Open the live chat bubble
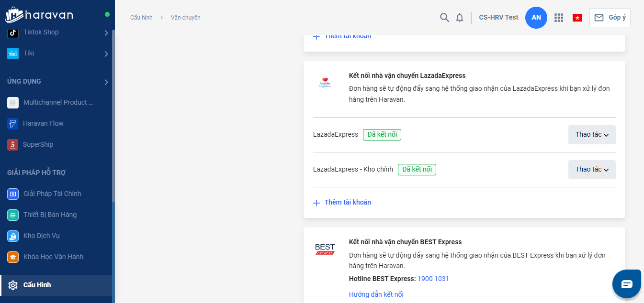The image size is (644, 303). (x=627, y=284)
